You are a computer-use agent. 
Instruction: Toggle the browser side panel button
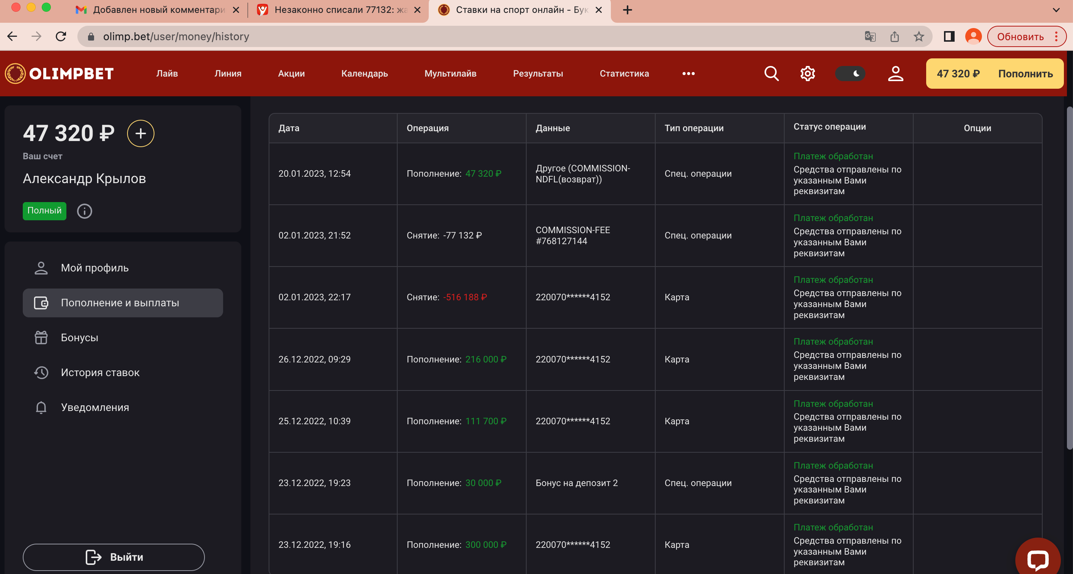tap(949, 37)
